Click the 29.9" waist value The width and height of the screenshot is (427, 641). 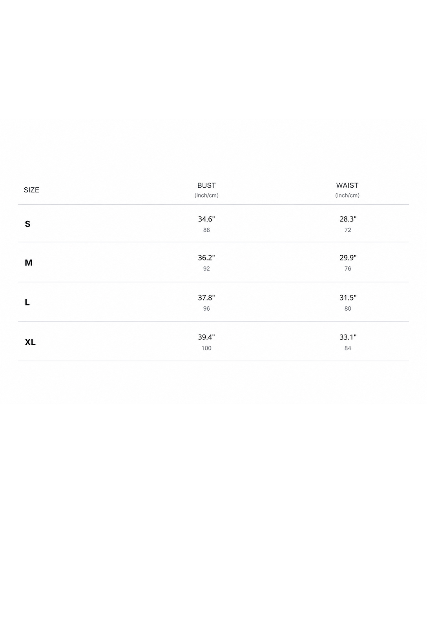pos(348,258)
